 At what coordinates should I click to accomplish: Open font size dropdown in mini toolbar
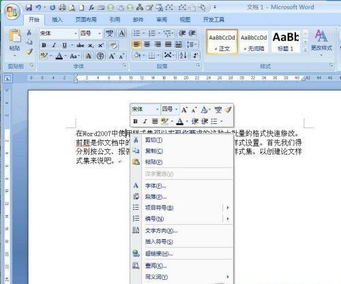pyautogui.click(x=177, y=110)
